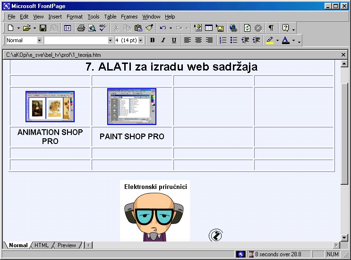Screen dimensions: 351x260
Task: Click the New Page icon
Action: (x=10, y=28)
